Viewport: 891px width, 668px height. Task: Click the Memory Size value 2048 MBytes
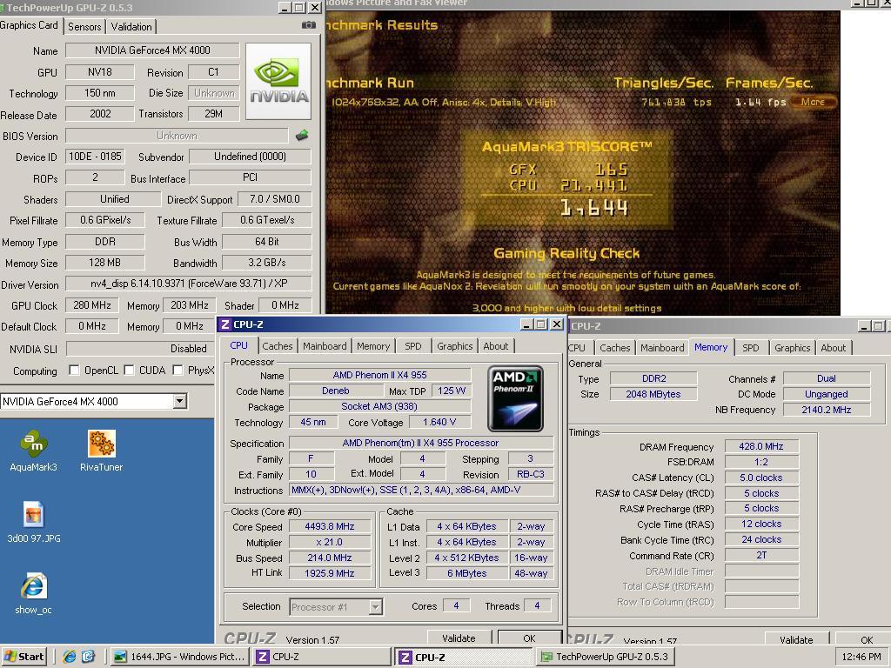point(653,394)
